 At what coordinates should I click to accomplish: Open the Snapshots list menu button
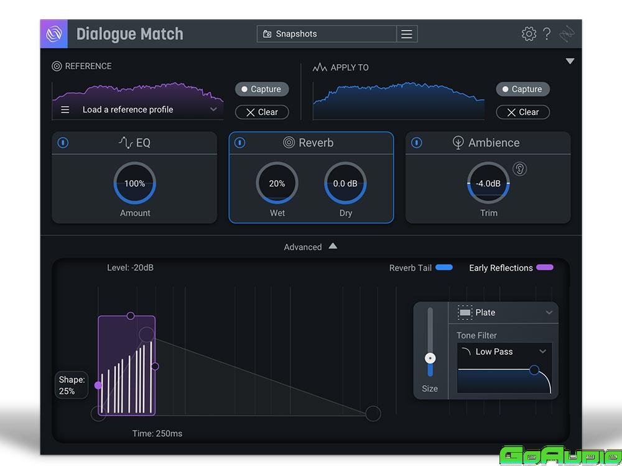407,34
